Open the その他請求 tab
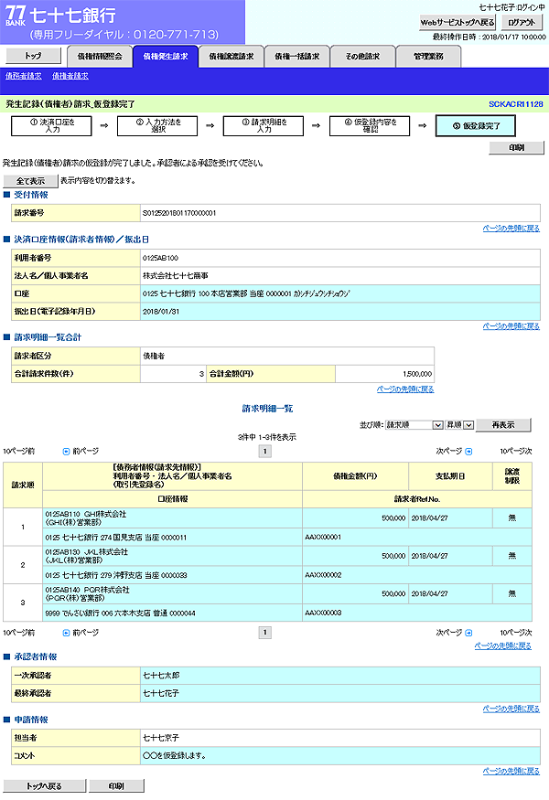The image size is (549, 800). [362, 56]
